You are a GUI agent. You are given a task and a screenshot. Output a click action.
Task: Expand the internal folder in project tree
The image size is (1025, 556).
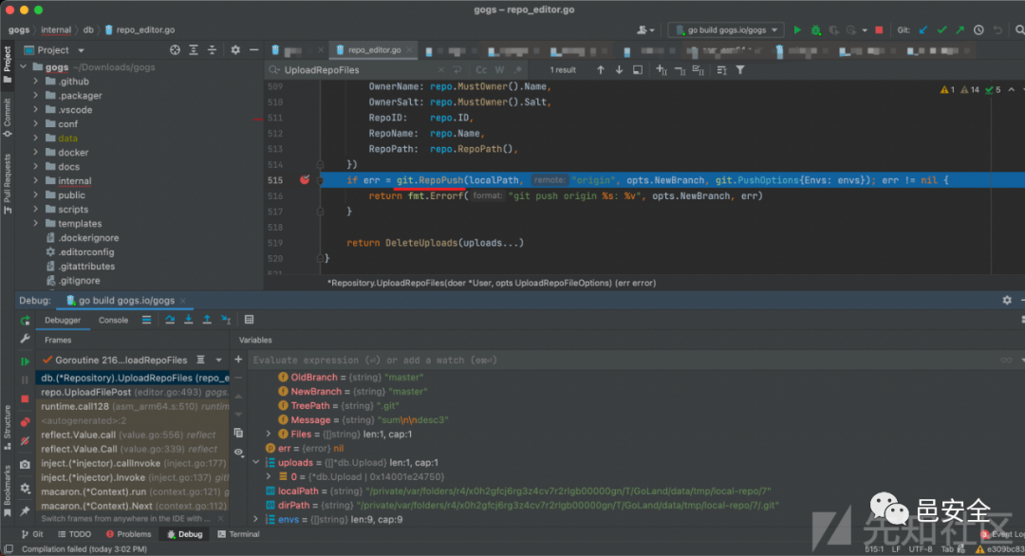coord(36,181)
